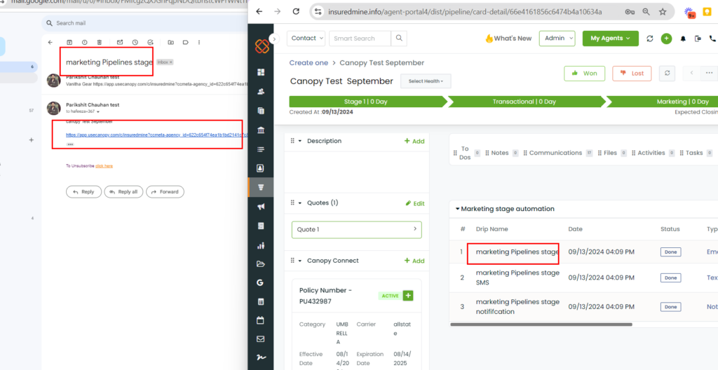The height and width of the screenshot is (370, 718).
Task: Open Contacts icon in InsuredMine sidebar
Action: coord(261,92)
